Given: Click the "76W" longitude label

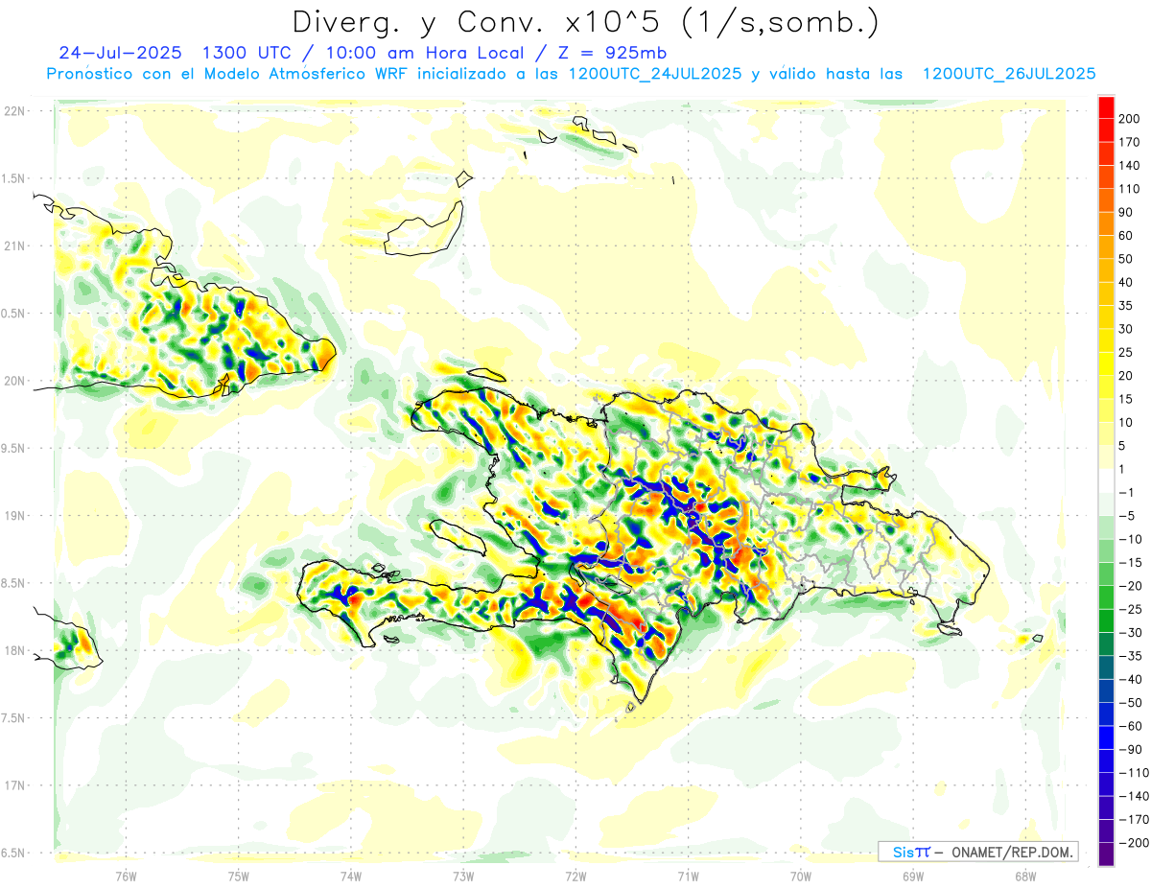Looking at the screenshot, I should [x=126, y=876].
